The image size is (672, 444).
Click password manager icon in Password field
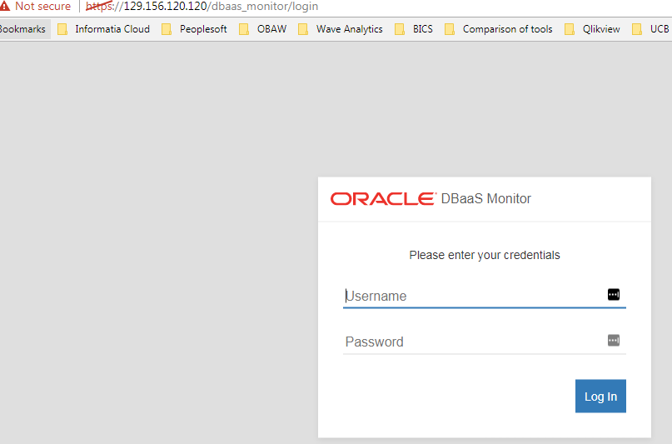click(x=614, y=340)
